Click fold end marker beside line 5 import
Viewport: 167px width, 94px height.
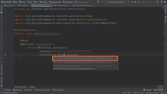13,23
